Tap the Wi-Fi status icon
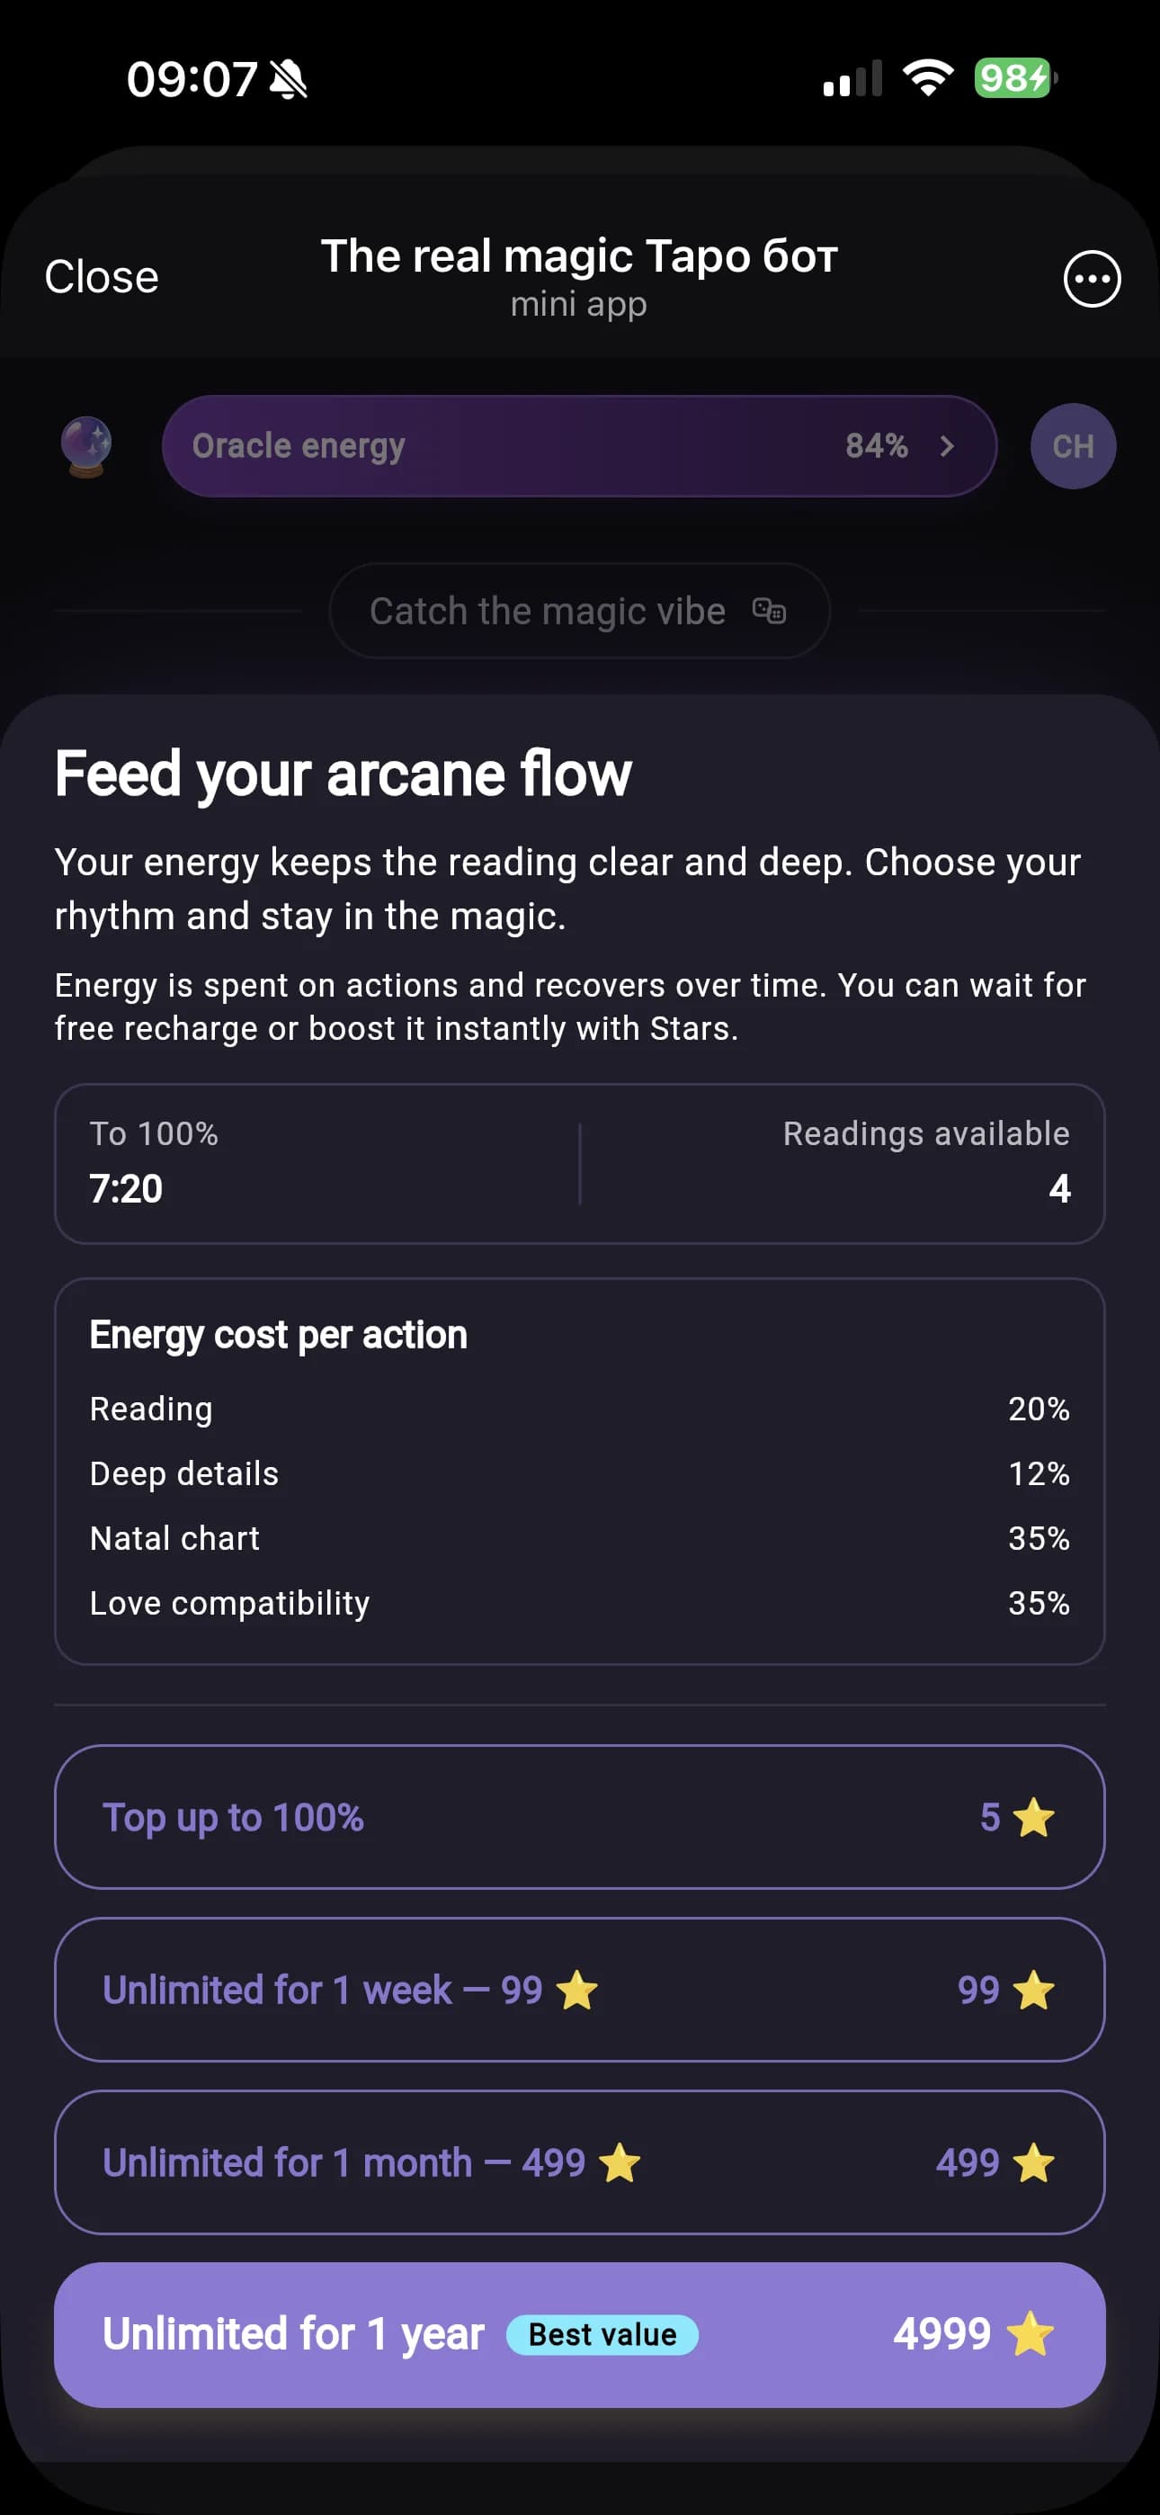The height and width of the screenshot is (2515, 1160). click(x=928, y=77)
